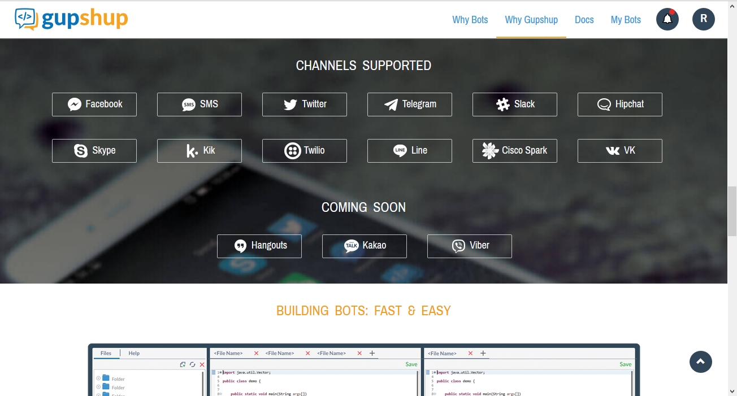The width and height of the screenshot is (737, 396).
Task: Click the red delete X in Files panel
Action: pos(202,365)
